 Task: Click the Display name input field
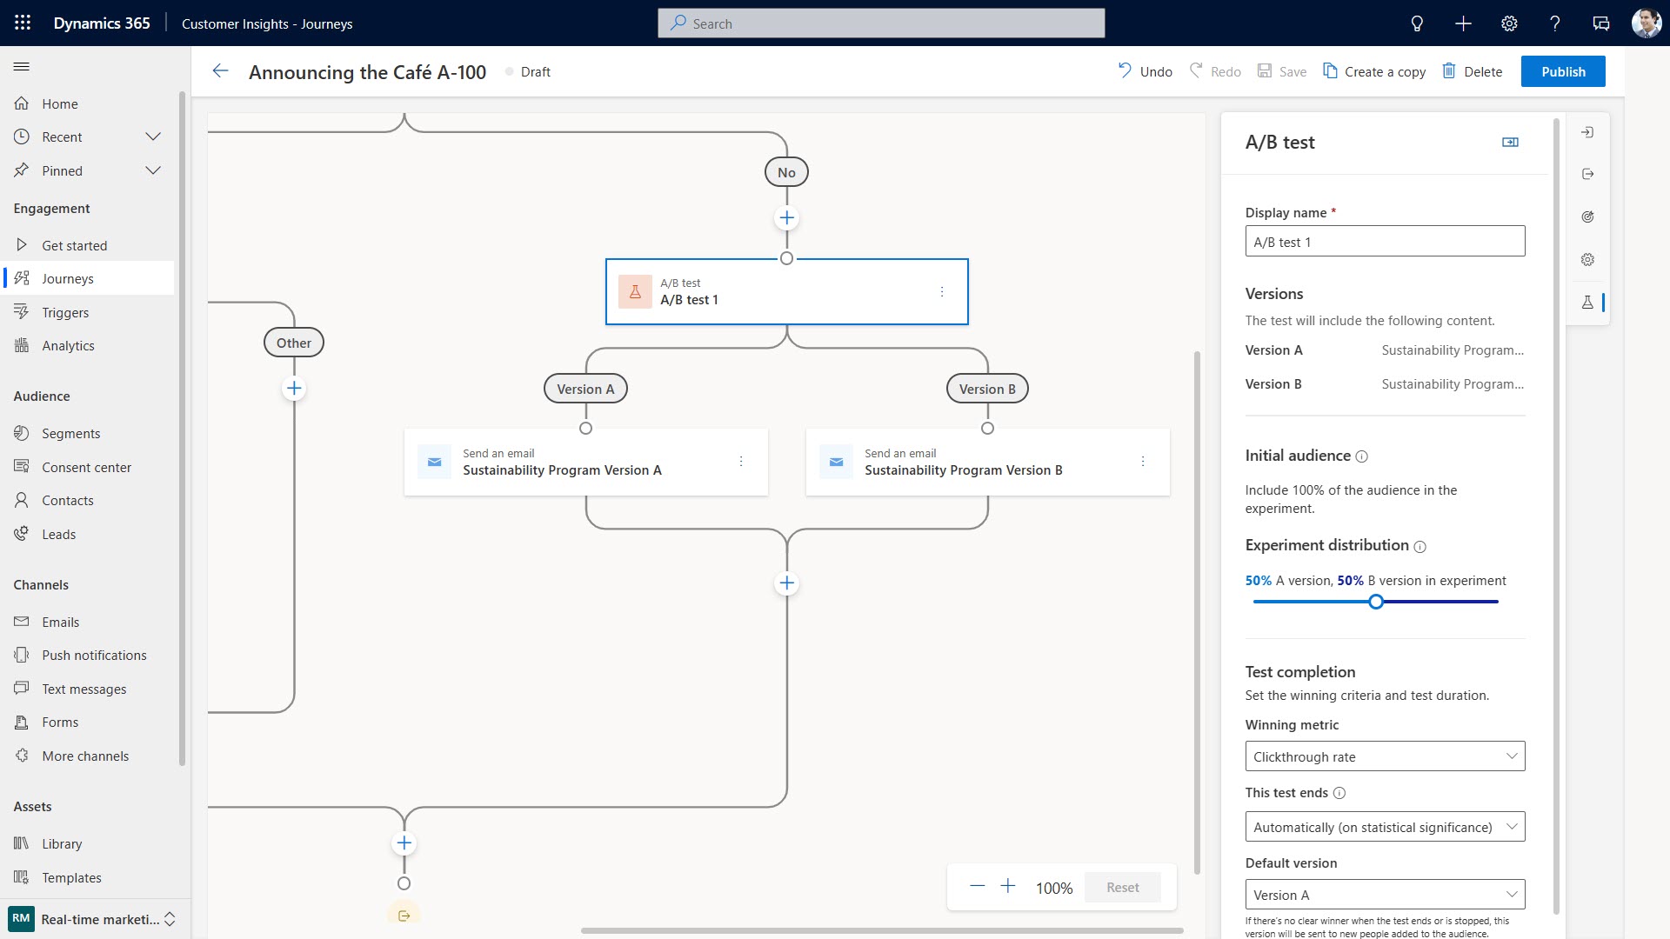1384,241
